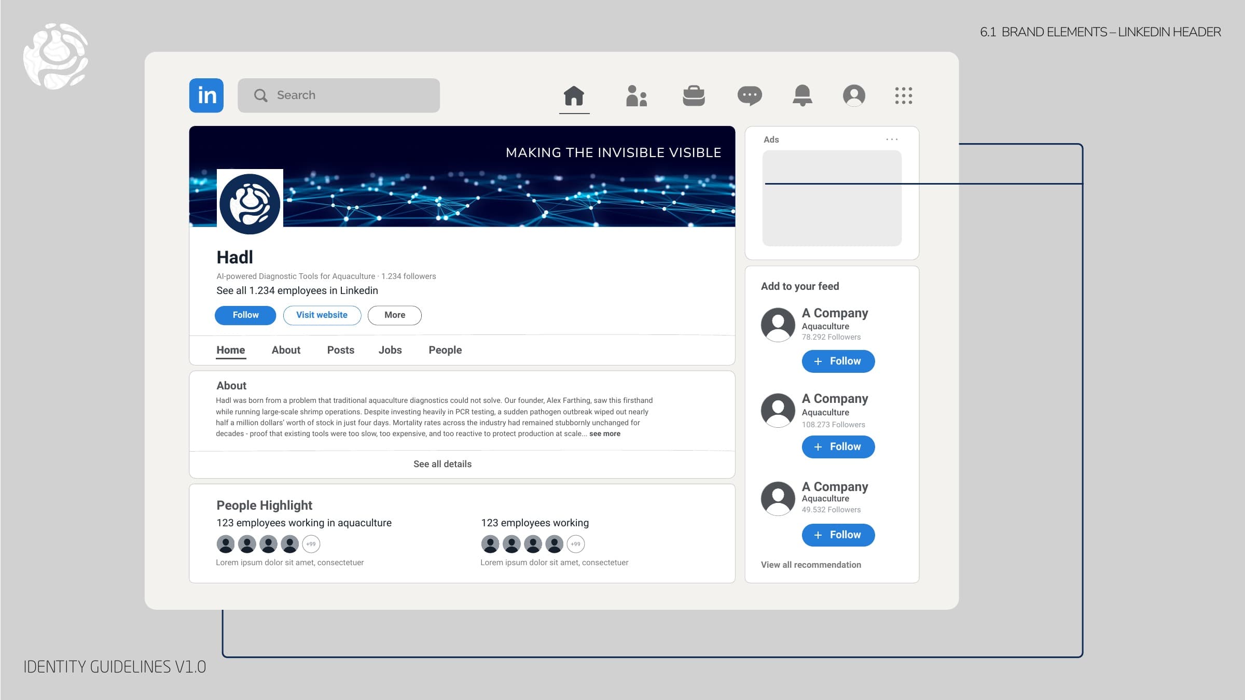
Task: Switch to the People tab
Action: pos(445,350)
